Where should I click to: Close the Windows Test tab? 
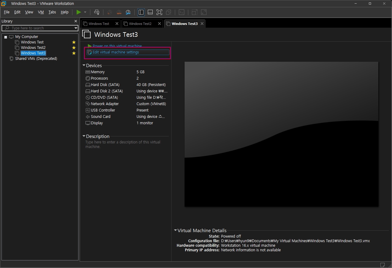117,24
